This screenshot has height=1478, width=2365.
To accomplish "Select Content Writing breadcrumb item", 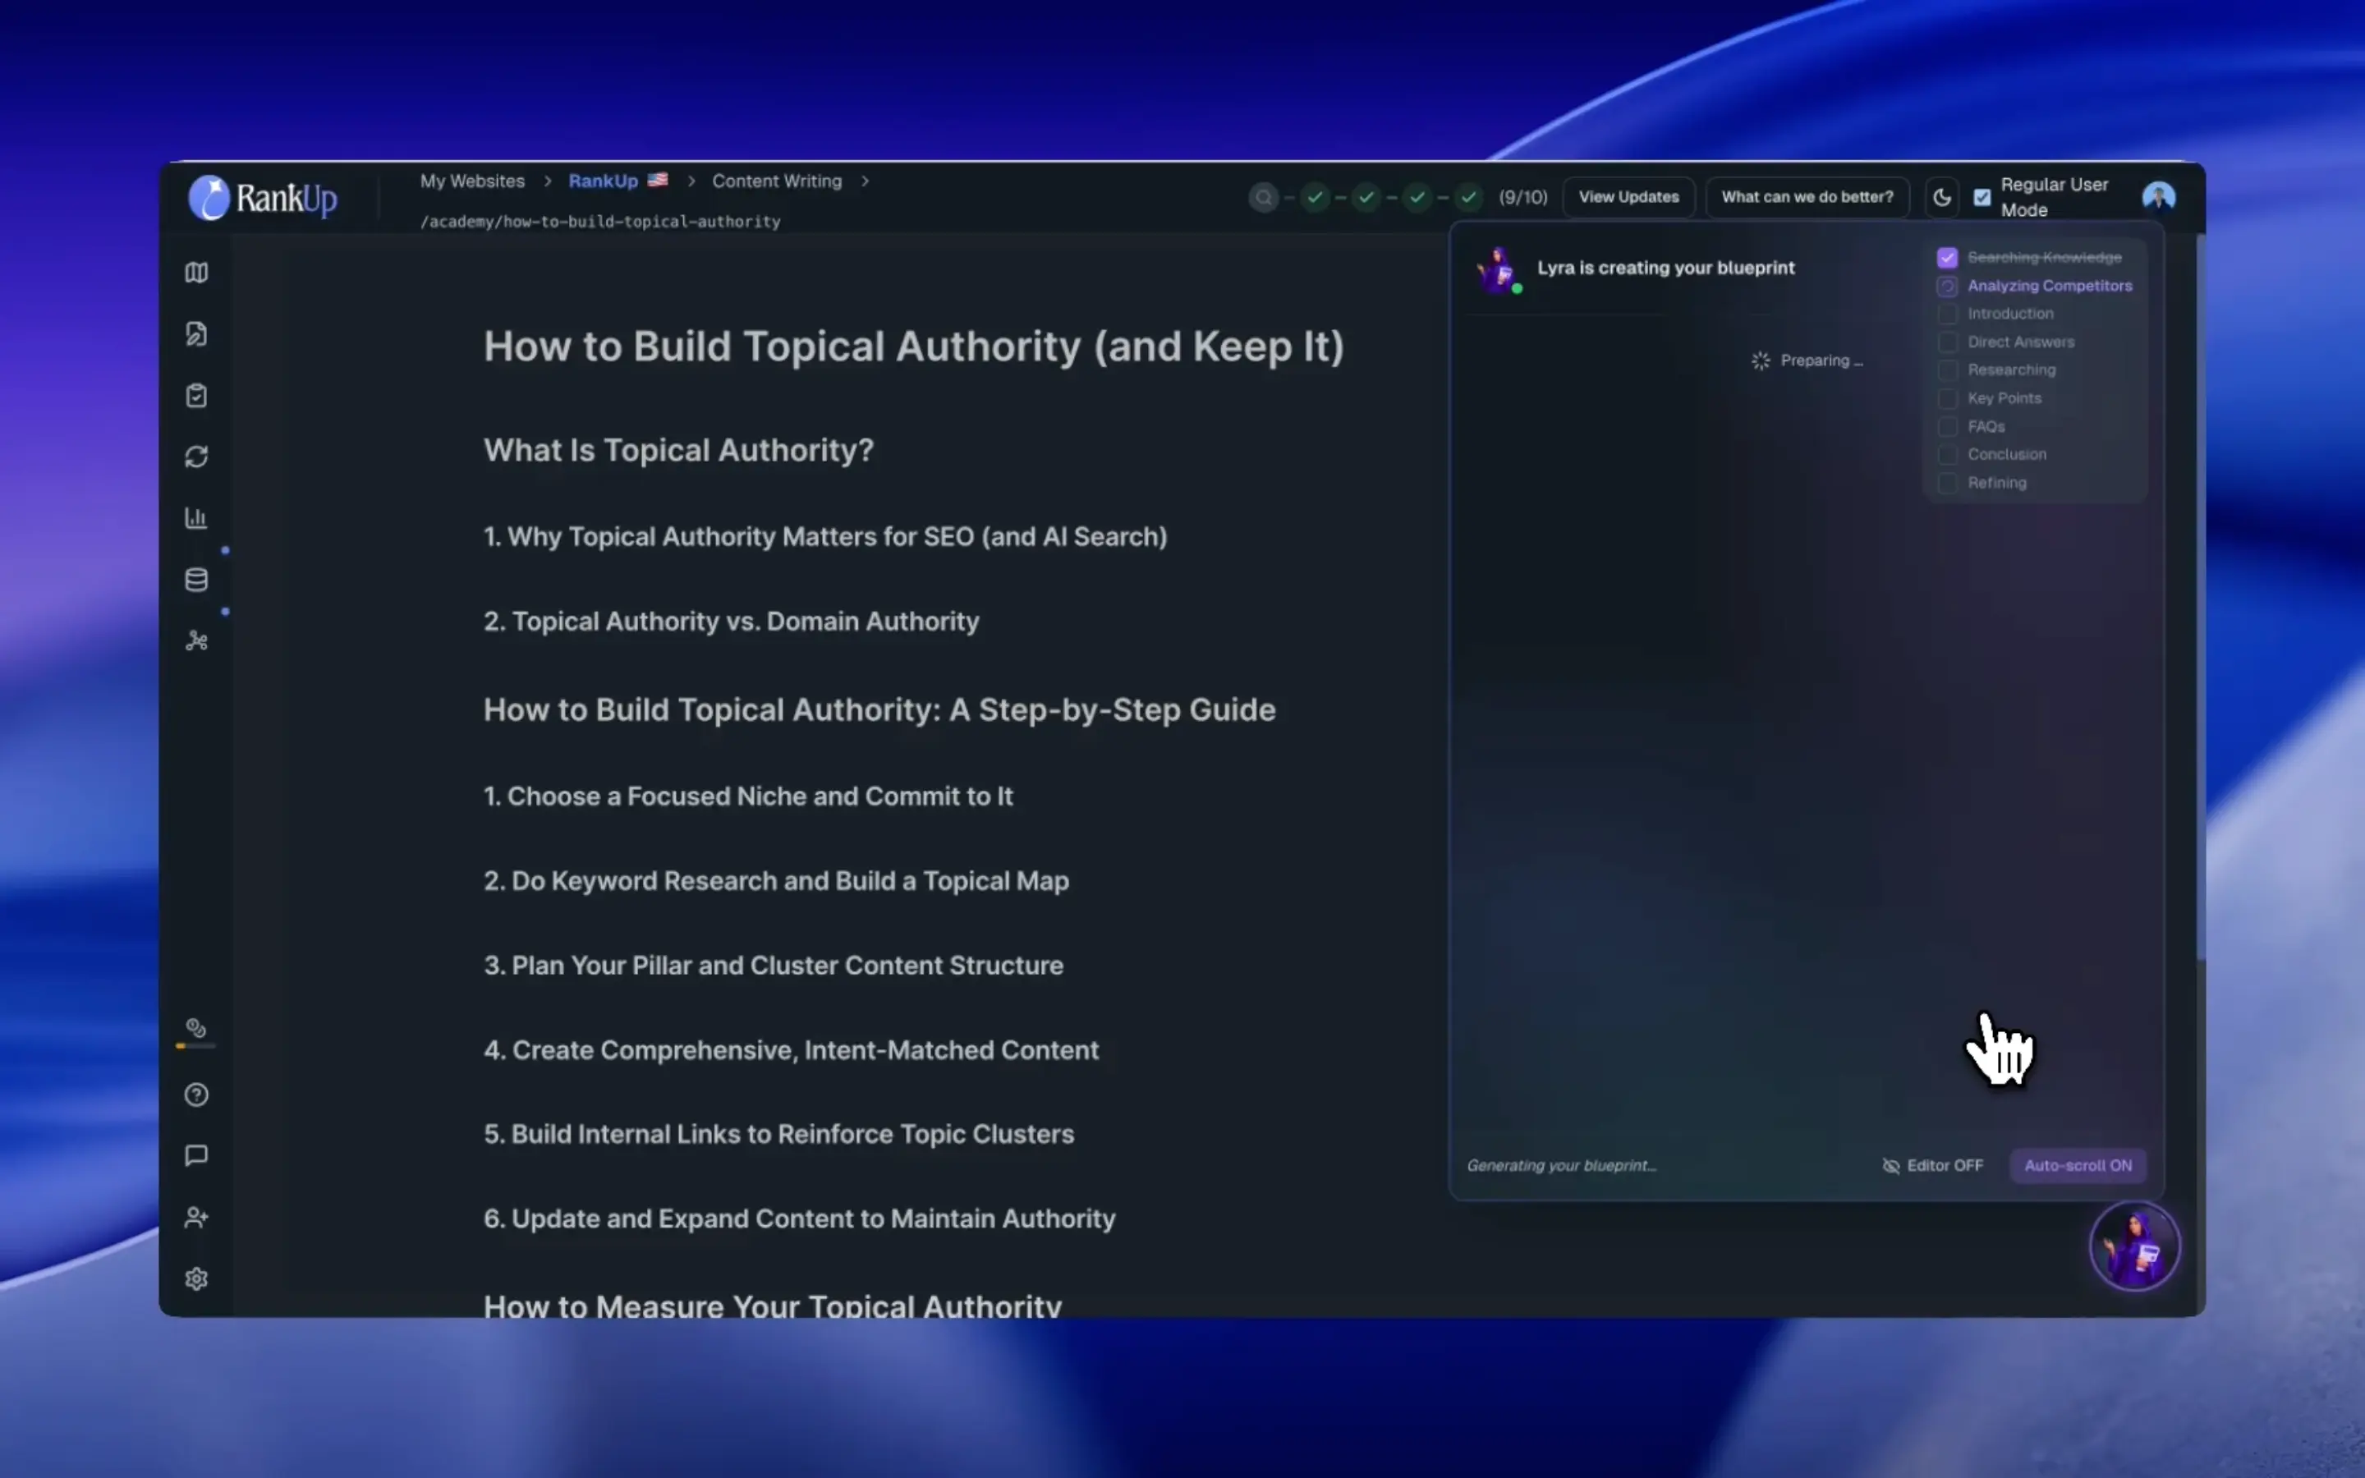I will click(776, 181).
